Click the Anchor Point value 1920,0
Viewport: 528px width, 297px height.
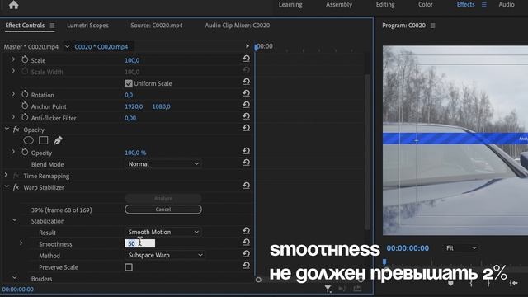coord(134,106)
